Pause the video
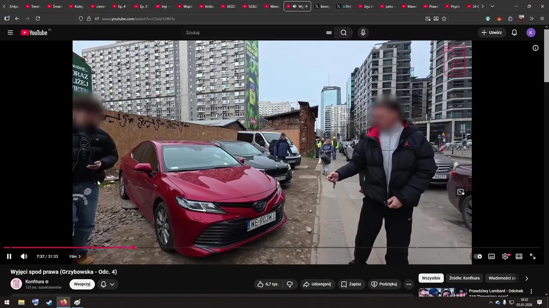Image resolution: width=549 pixels, height=308 pixels. click(x=9, y=256)
